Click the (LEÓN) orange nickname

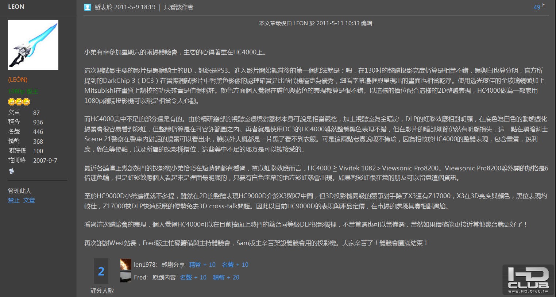click(18, 80)
